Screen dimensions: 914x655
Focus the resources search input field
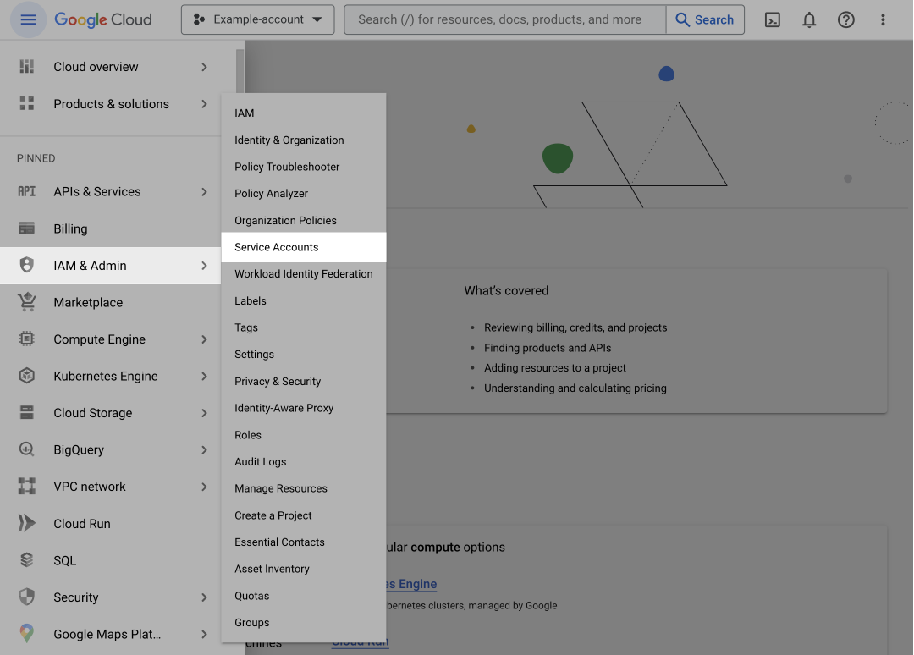[504, 19]
